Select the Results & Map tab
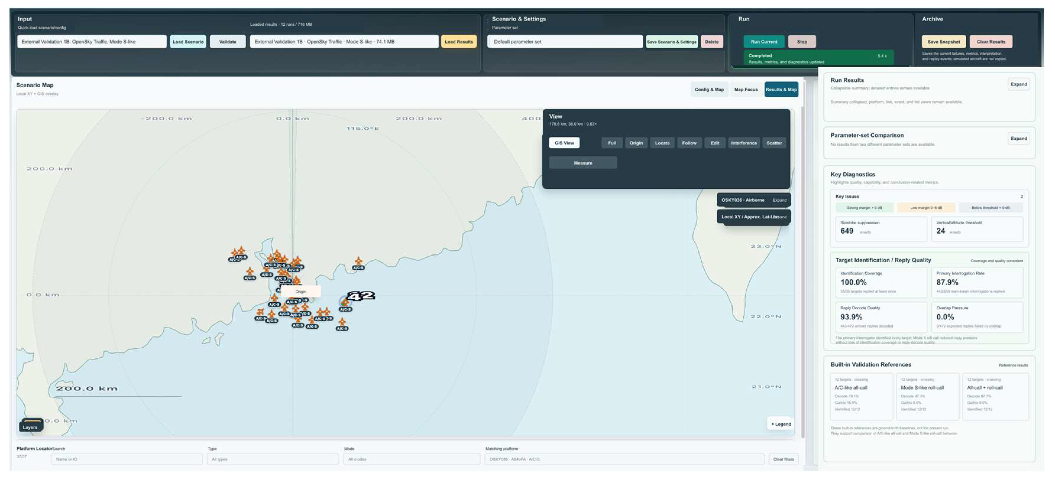The image size is (1055, 478). [x=781, y=90]
